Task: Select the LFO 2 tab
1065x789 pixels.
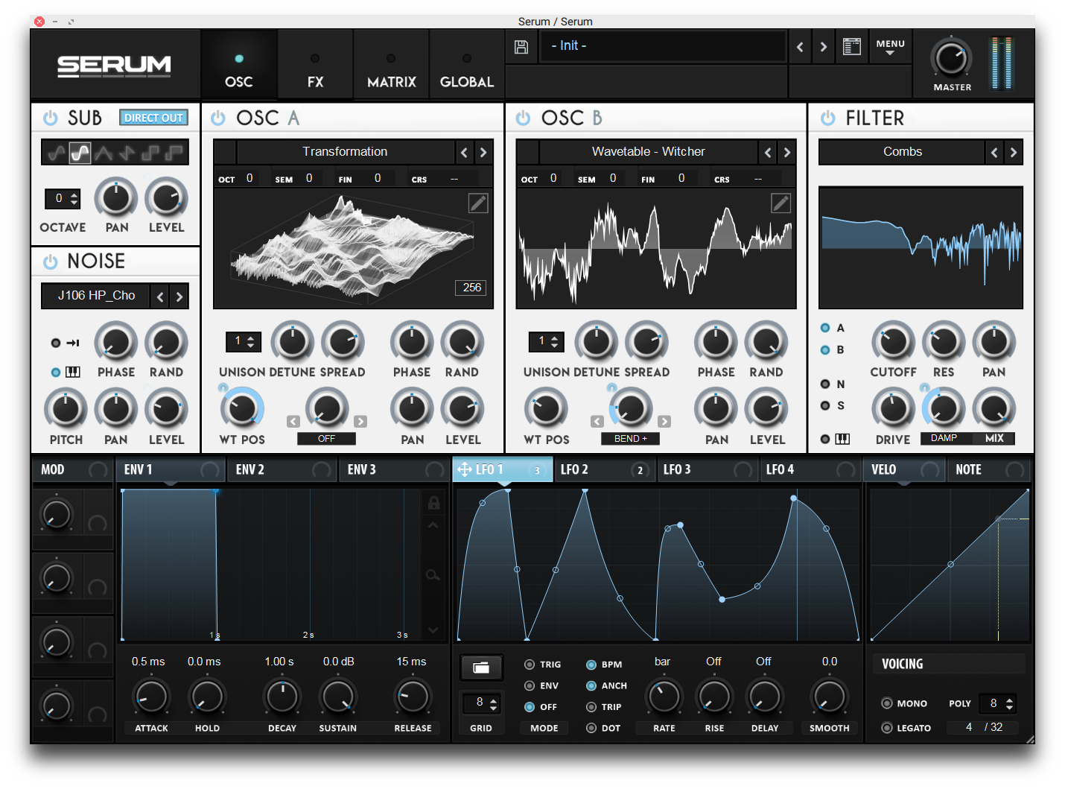Action: point(604,470)
